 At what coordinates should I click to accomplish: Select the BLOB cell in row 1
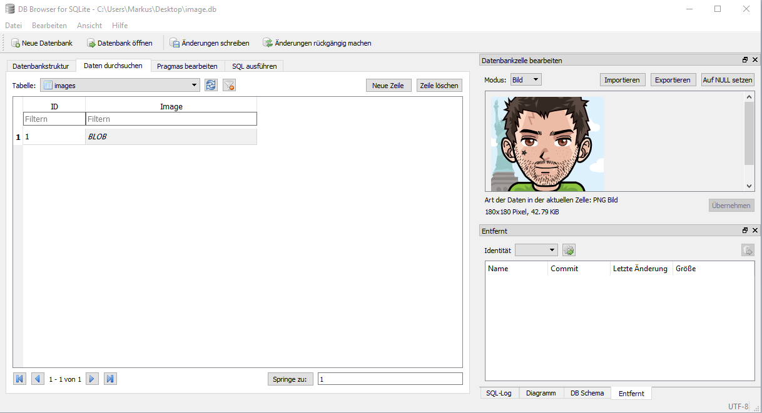pyautogui.click(x=171, y=136)
